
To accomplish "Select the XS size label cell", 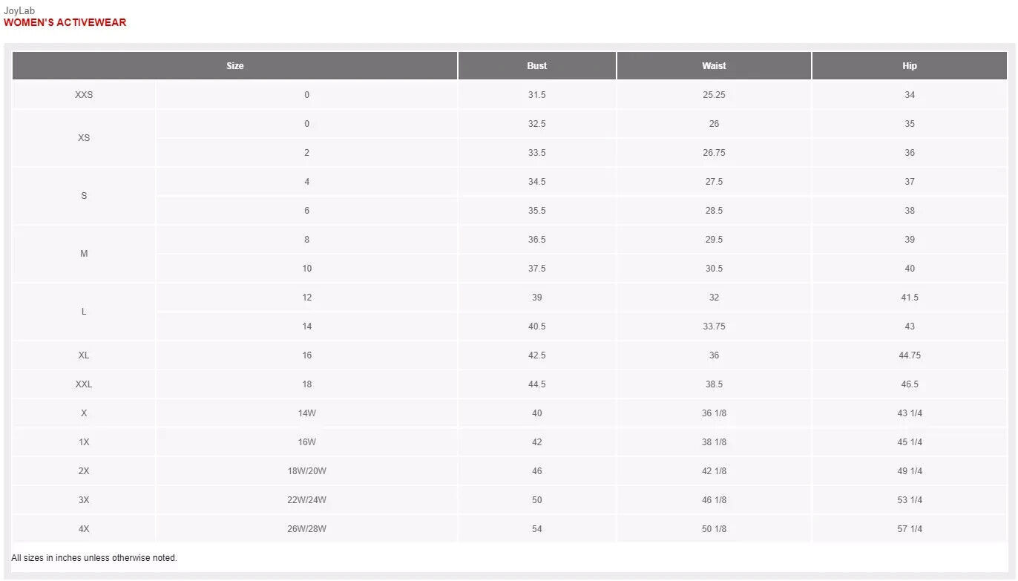I will 84,138.
